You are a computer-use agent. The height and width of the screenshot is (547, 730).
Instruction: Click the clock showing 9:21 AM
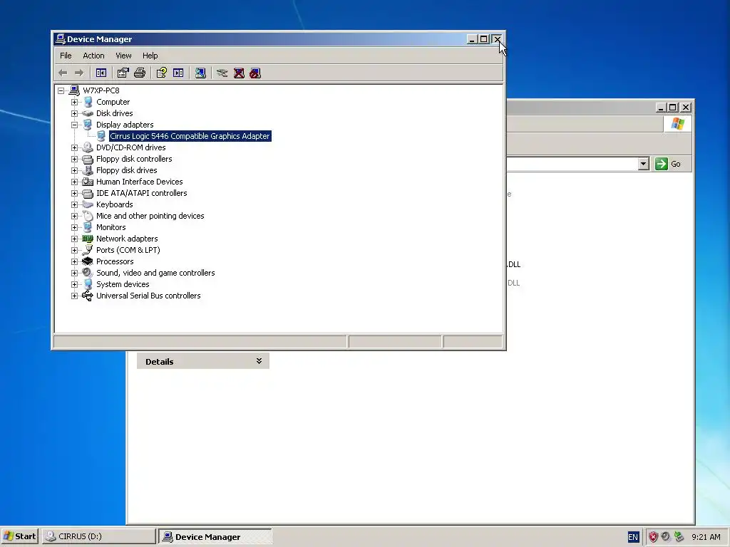(x=706, y=537)
